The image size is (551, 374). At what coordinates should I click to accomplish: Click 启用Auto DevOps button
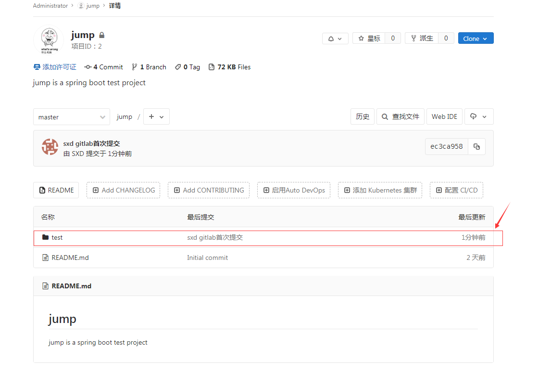(294, 190)
